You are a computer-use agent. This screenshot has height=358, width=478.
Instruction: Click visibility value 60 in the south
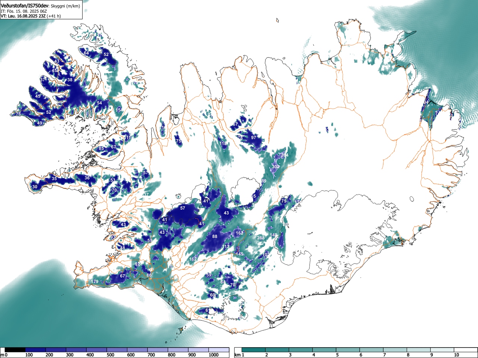pyautogui.click(x=212, y=295)
